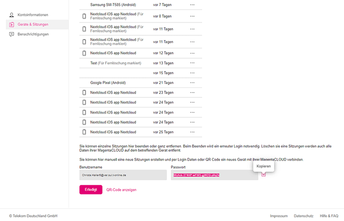Open three-dot menu for vor 12 Tagen session

pyautogui.click(x=193, y=53)
